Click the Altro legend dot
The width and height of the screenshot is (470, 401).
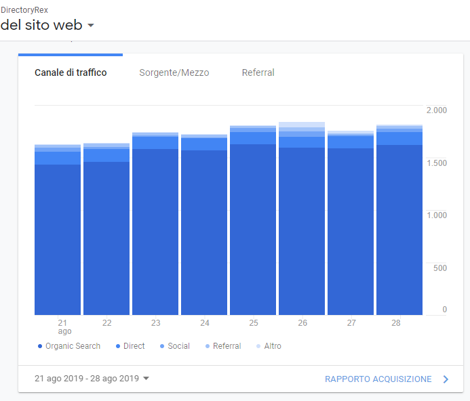[258, 346]
